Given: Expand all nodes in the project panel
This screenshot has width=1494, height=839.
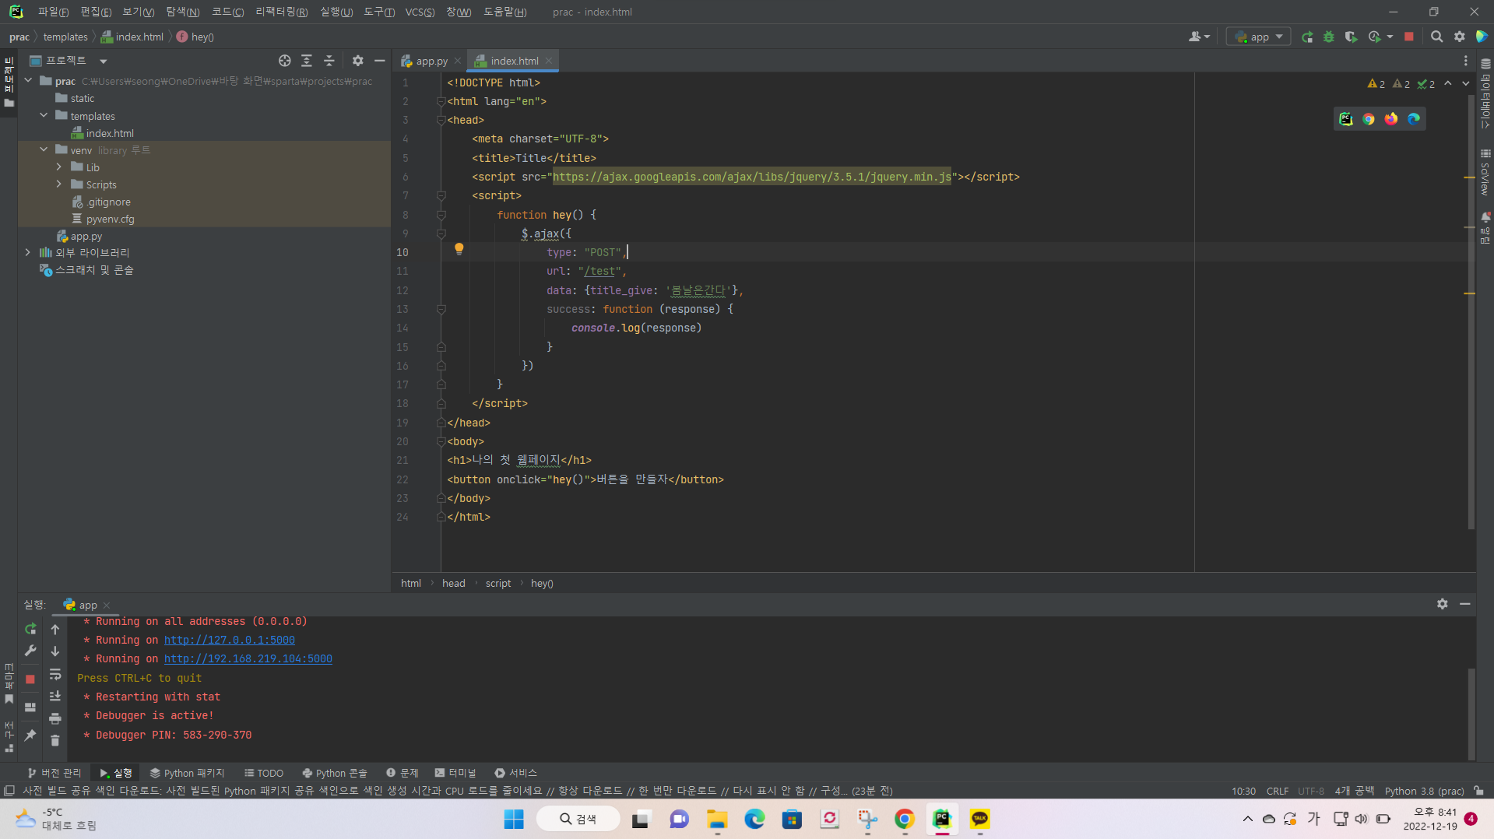Looking at the screenshot, I should (307, 61).
